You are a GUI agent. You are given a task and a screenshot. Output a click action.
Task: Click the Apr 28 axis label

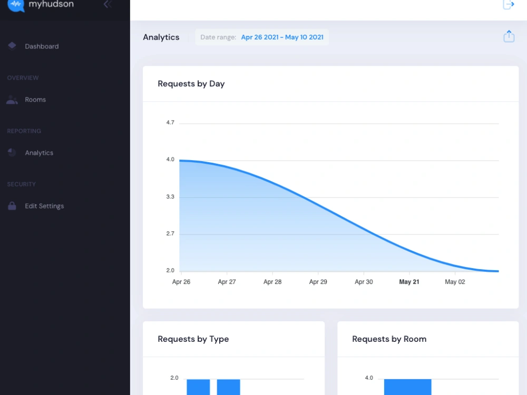click(x=272, y=282)
